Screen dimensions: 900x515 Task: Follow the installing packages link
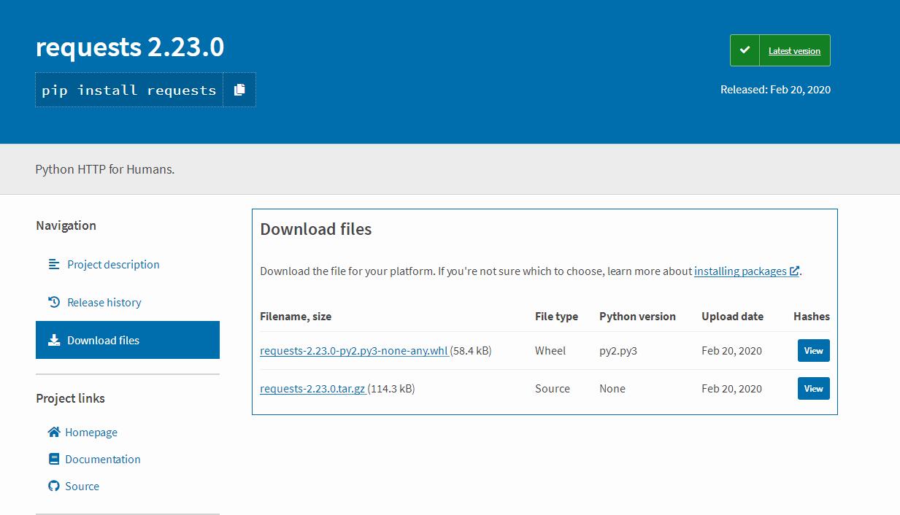tap(740, 271)
